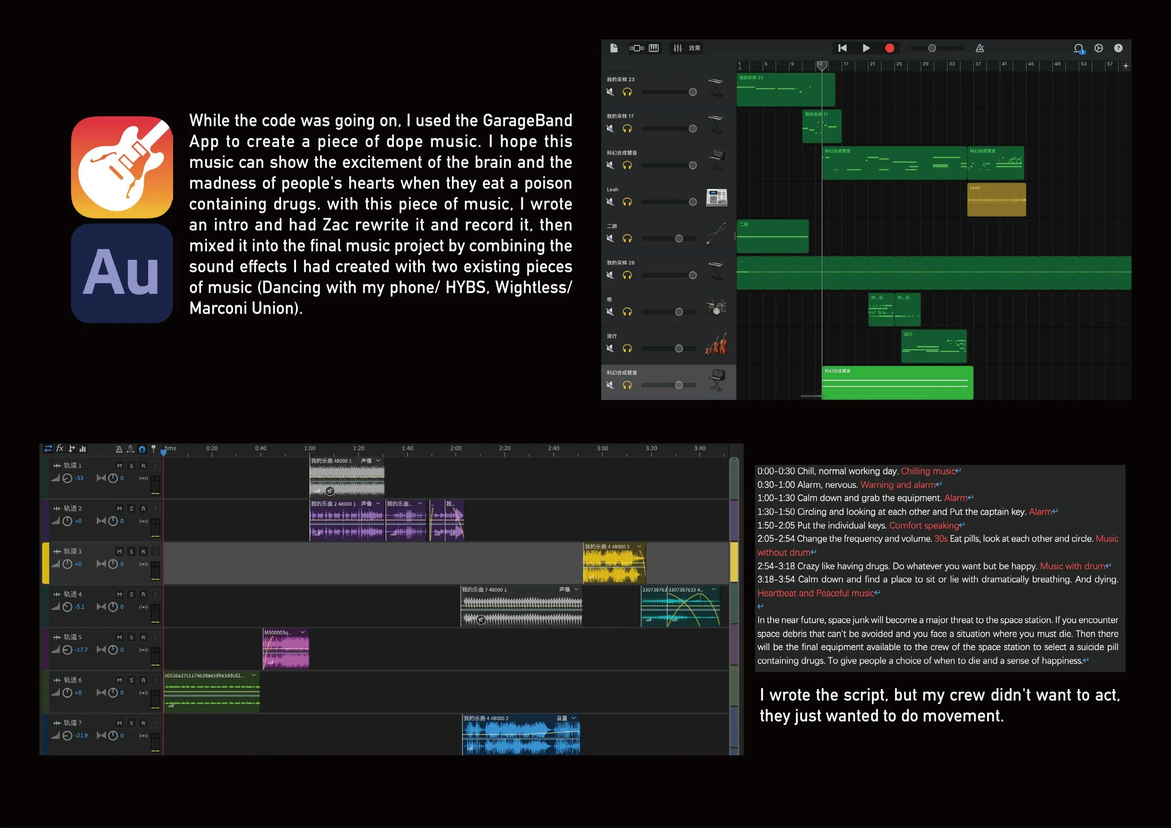Switch to keyboard instrument view button
The width and height of the screenshot is (1171, 828).
coord(654,48)
